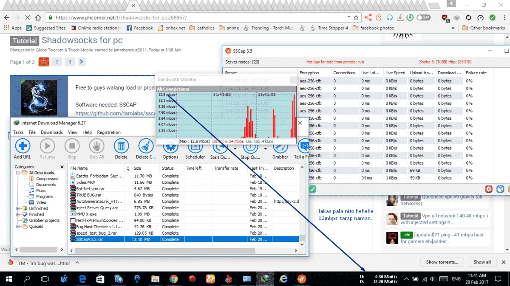Open IDM Help menu

point(87,132)
